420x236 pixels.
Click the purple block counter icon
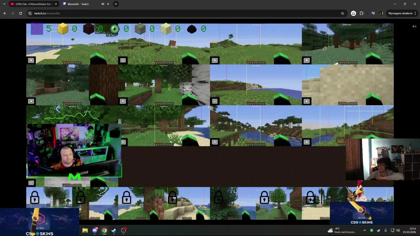pyautogui.click(x=37, y=29)
